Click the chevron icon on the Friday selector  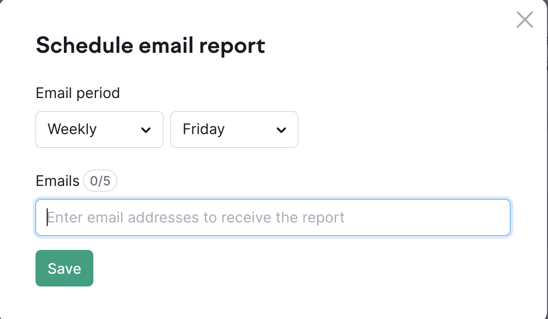click(281, 130)
